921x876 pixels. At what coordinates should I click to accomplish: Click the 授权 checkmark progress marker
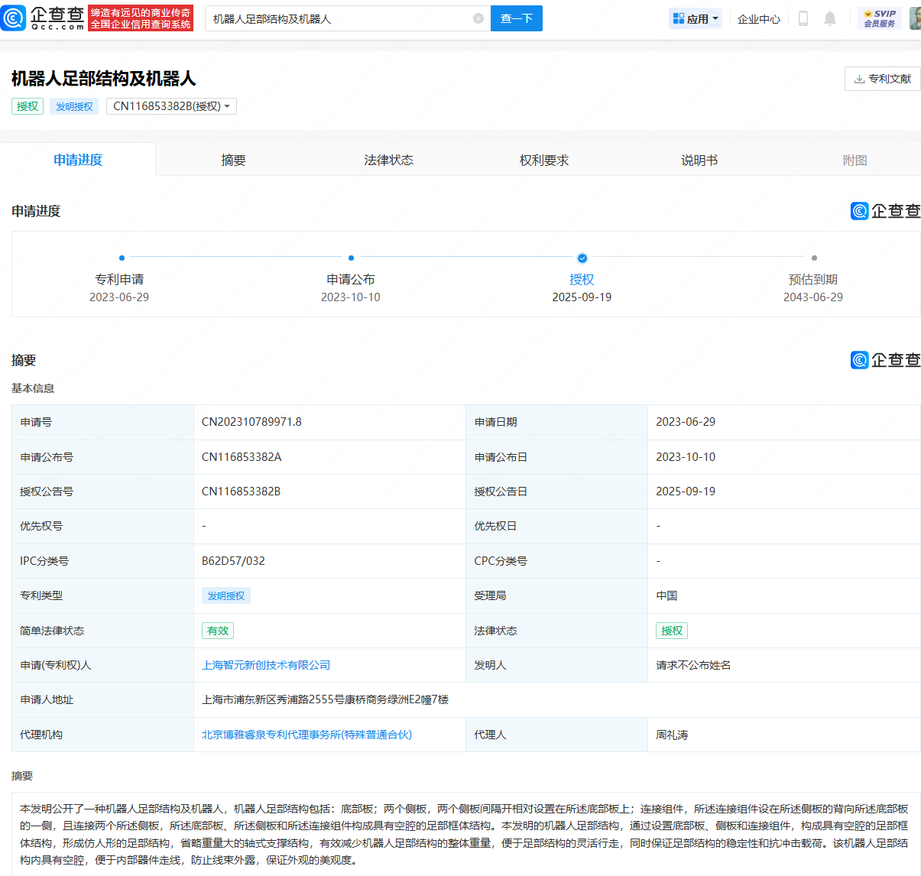(582, 258)
